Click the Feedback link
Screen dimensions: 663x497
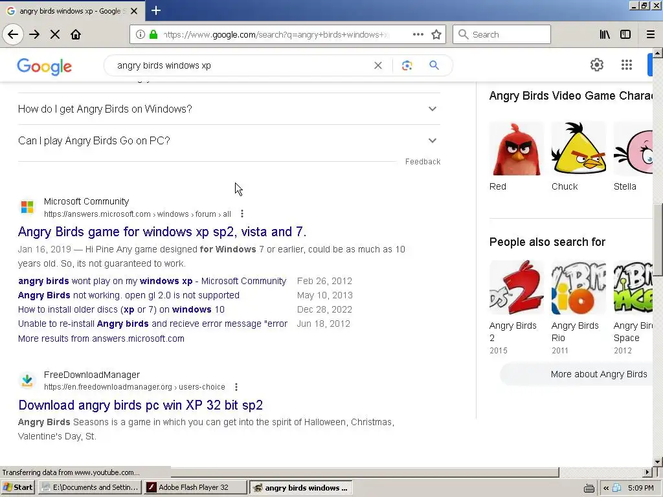pyautogui.click(x=423, y=162)
